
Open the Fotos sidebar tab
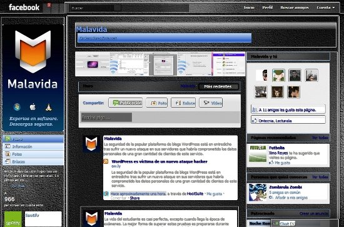pos(33,154)
